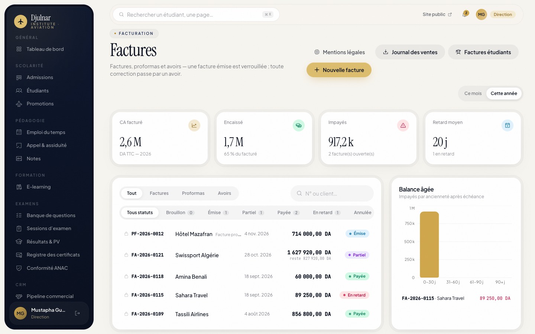Switch the period to Ce mois
Viewport: 535px width, 334px height.
point(473,94)
